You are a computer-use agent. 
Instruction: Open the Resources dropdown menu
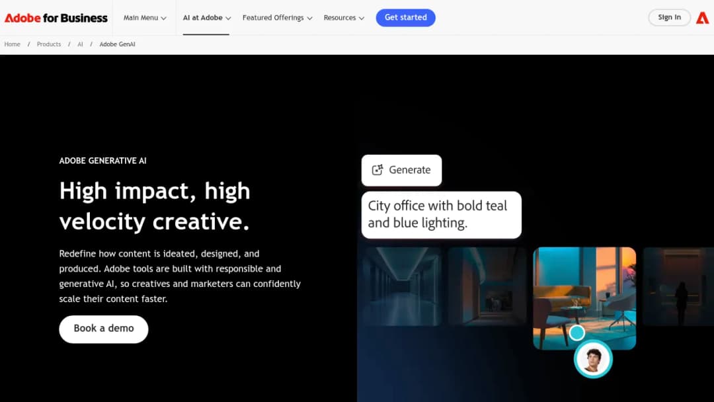click(344, 18)
